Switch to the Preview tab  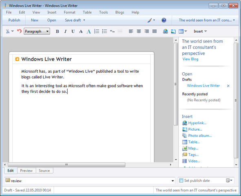(27, 171)
